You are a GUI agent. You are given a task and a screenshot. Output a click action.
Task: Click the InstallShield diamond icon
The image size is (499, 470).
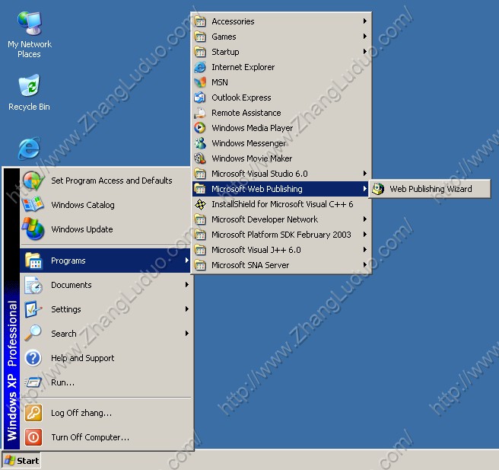200,204
